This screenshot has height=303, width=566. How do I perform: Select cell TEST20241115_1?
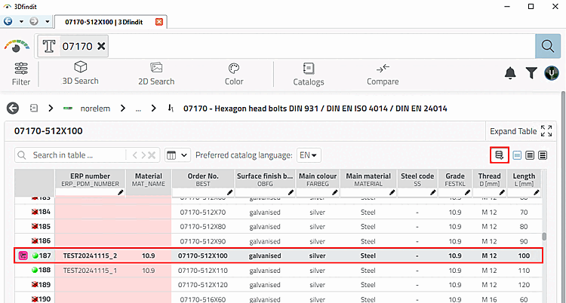pos(91,270)
